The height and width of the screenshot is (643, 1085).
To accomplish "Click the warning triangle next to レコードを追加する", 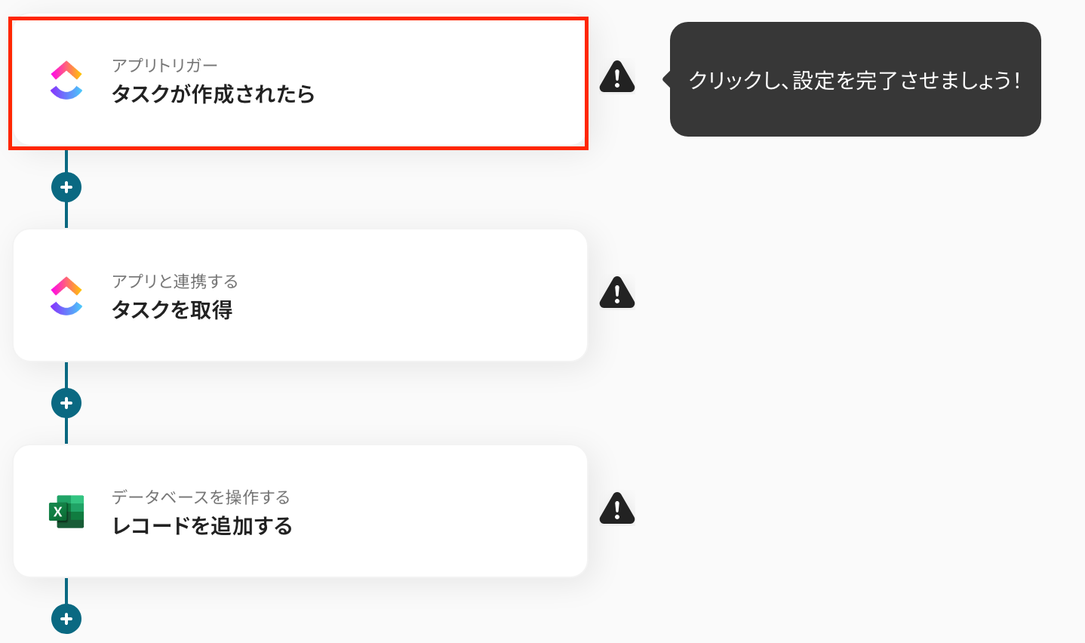I will [x=617, y=508].
